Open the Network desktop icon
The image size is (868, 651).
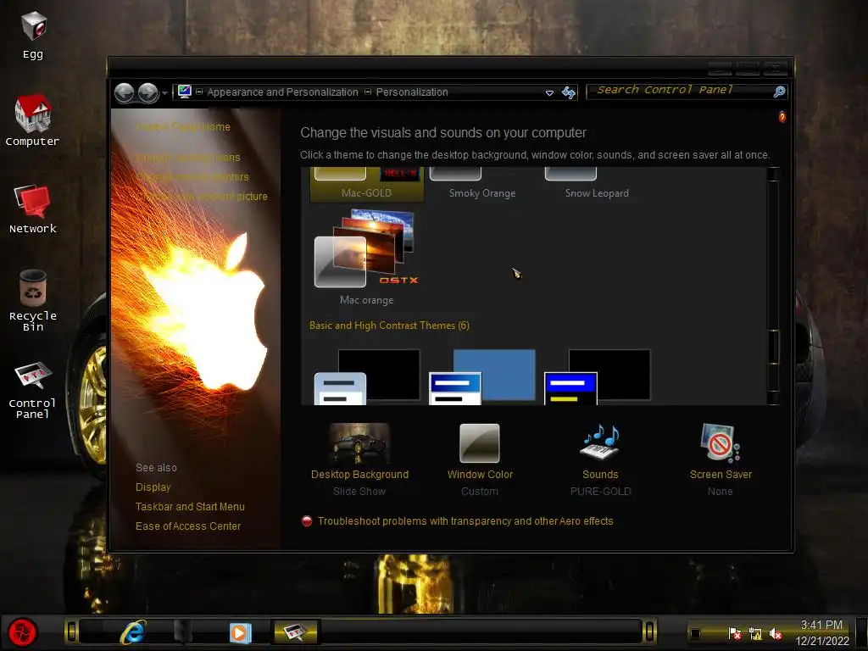[x=33, y=209]
